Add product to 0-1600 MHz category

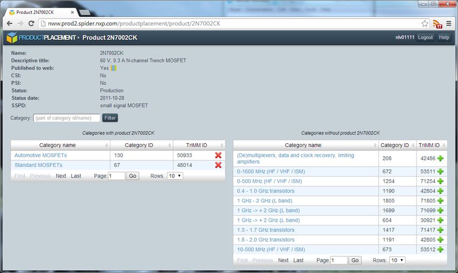(440, 171)
